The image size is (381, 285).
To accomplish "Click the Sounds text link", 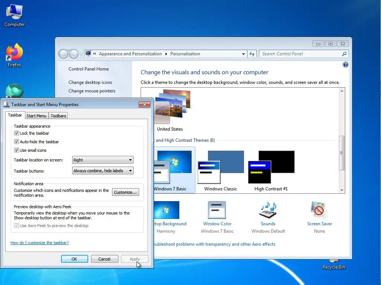I will click(x=268, y=223).
